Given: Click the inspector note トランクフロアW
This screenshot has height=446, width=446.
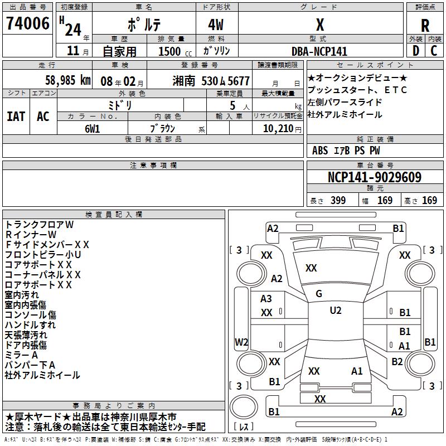Looking at the screenshot, I should pyautogui.click(x=39, y=225).
